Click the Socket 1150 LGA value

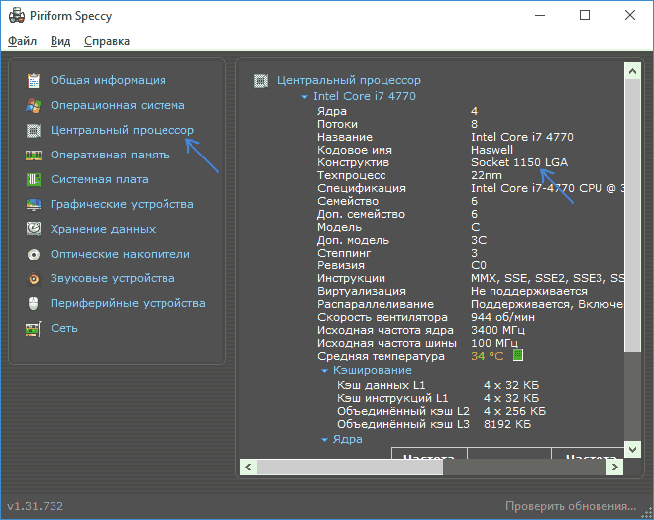pos(519,162)
